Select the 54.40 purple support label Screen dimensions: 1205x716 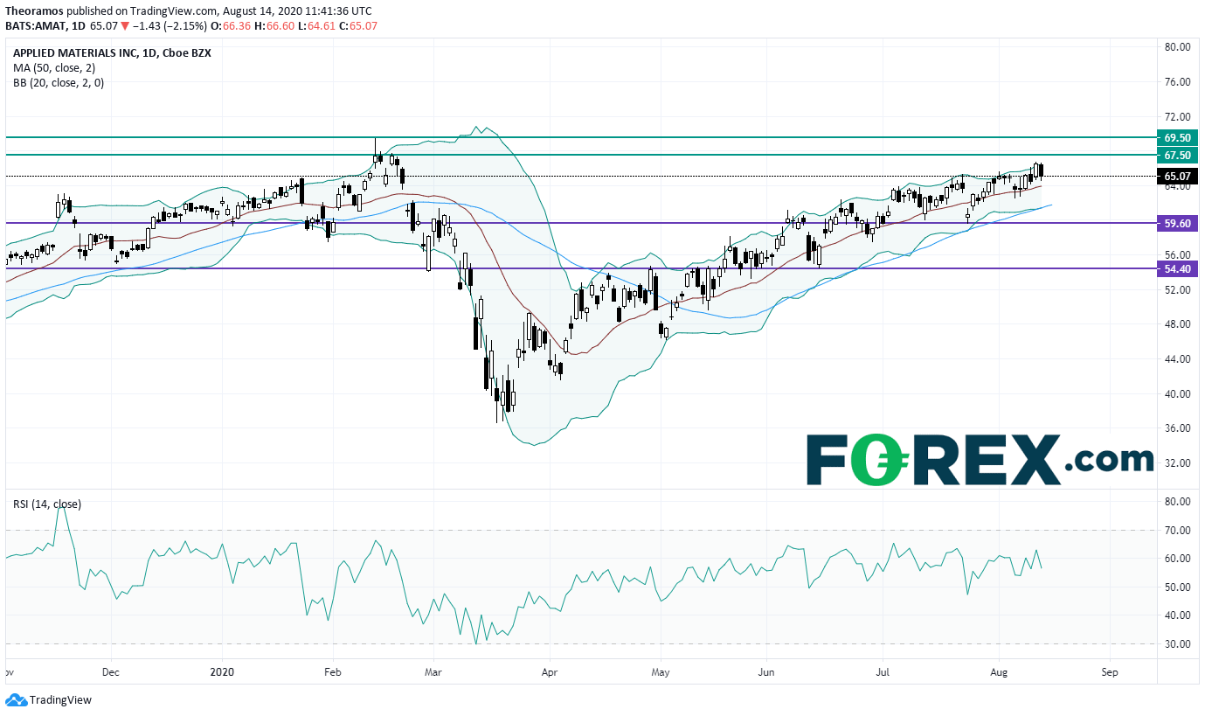(1177, 268)
